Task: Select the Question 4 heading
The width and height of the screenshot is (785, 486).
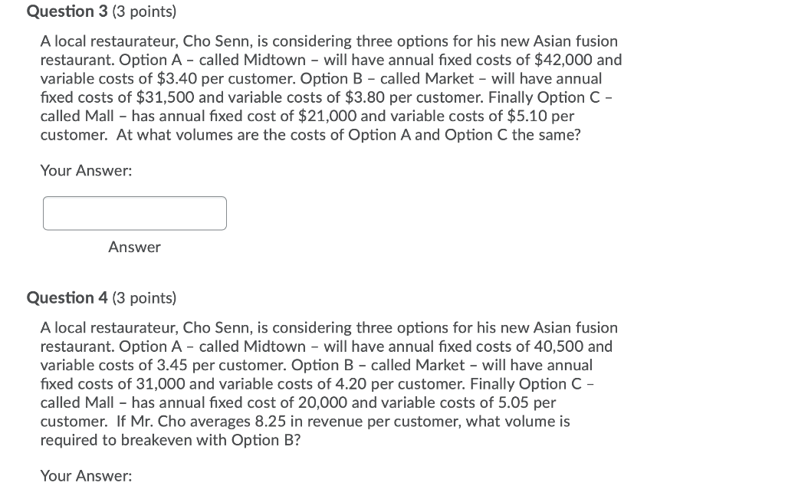Action: pyautogui.click(x=67, y=297)
